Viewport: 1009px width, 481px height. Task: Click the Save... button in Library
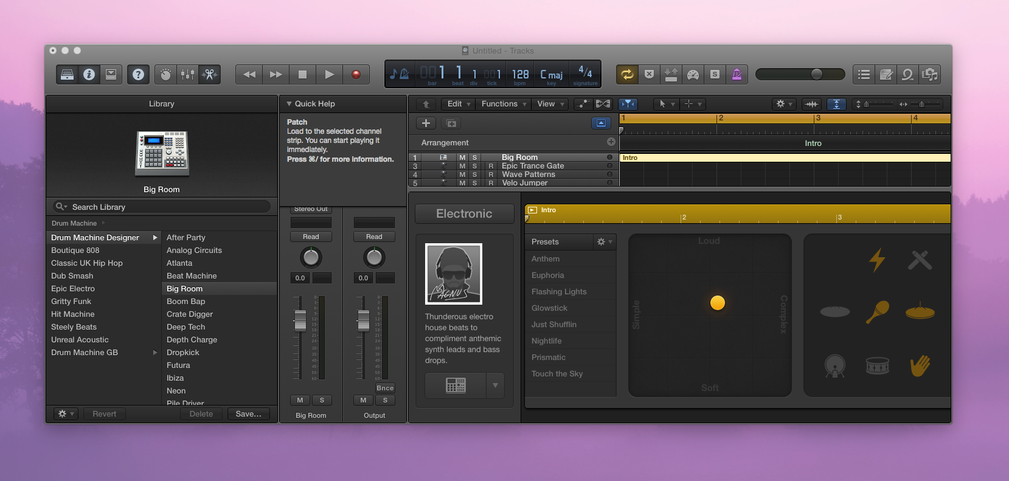coord(248,414)
